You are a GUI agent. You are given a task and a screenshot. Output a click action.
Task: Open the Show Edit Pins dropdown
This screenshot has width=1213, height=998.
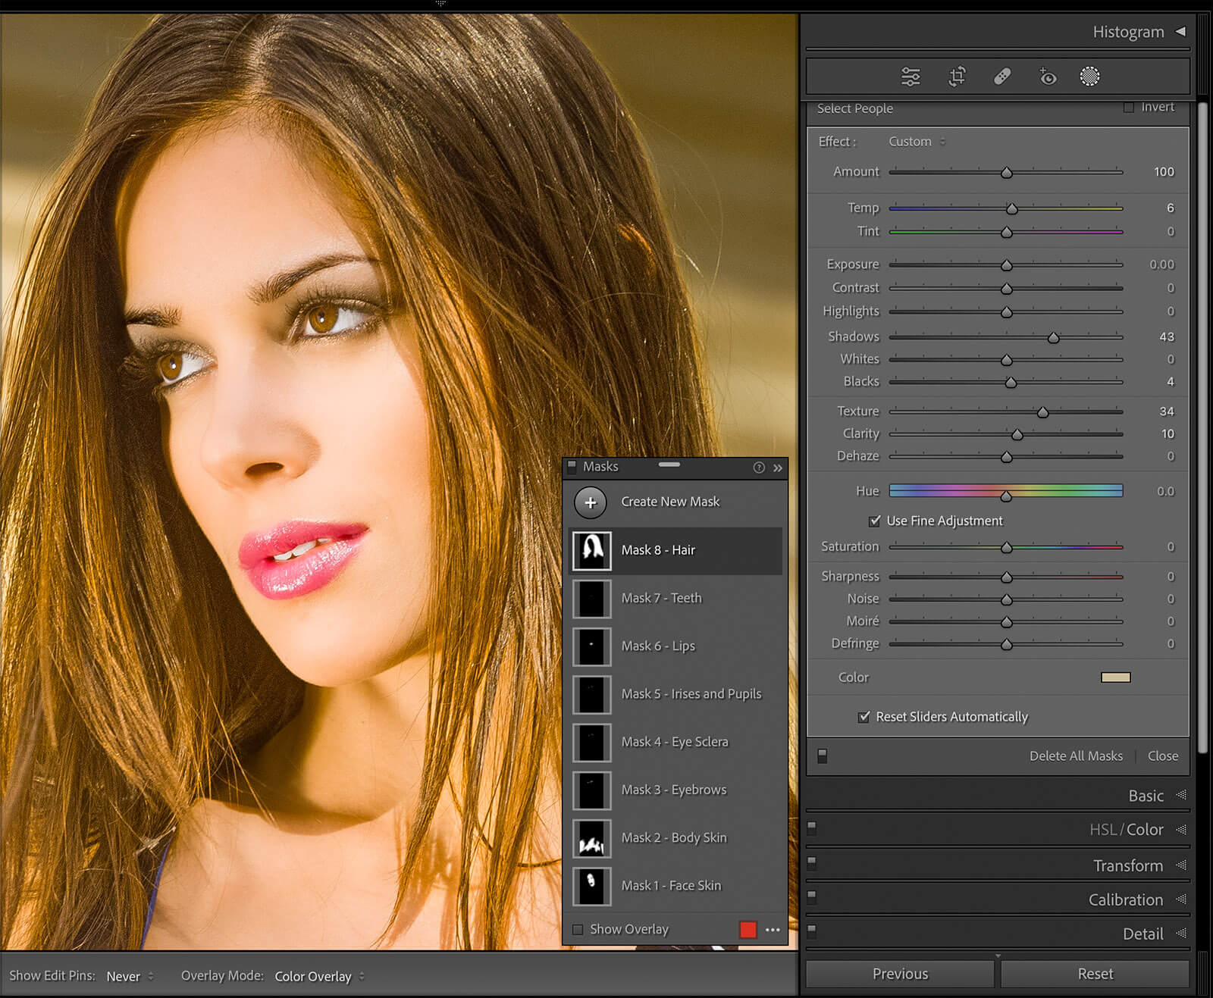tap(130, 976)
